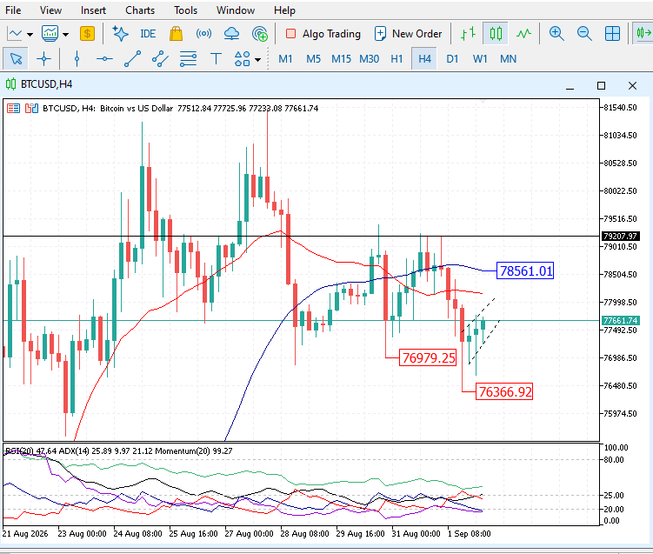This screenshot has width=653, height=554.
Task: Switch to M1 timeframe
Action: (x=285, y=59)
